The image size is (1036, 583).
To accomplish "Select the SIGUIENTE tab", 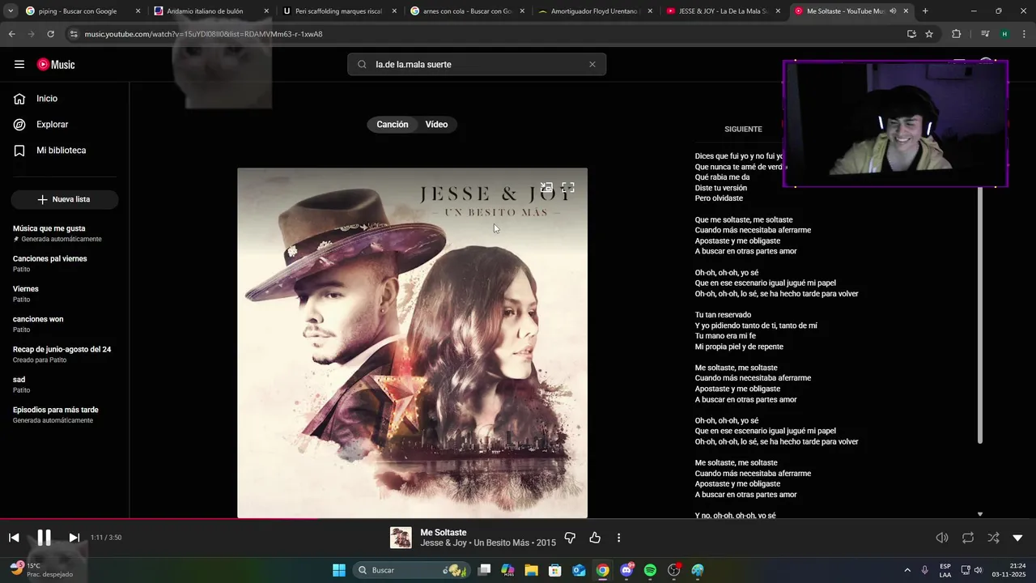I will click(743, 129).
